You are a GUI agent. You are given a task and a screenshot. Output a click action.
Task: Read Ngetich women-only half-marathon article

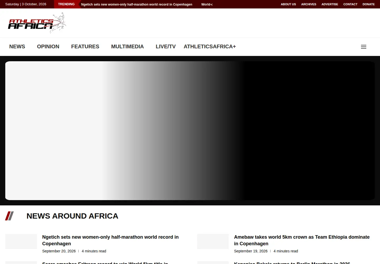tap(110, 240)
